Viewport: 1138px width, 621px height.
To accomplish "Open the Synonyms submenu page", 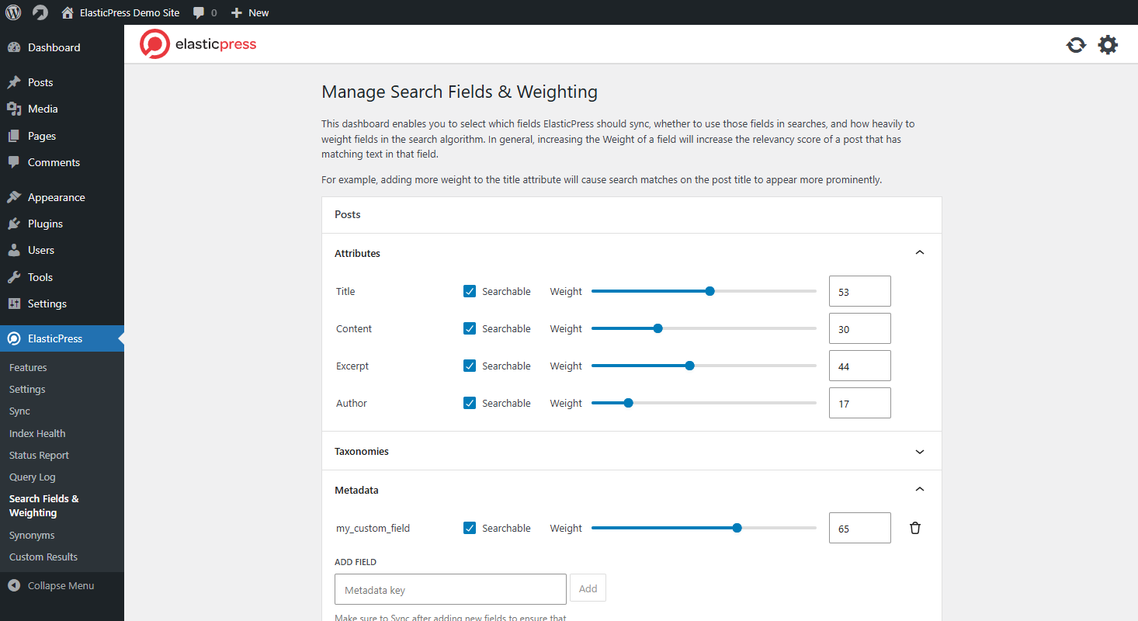I will click(x=32, y=535).
